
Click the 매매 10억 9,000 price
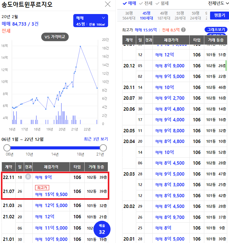[51, 239]
